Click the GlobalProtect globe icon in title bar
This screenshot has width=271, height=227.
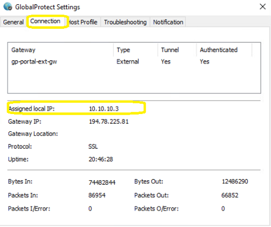tap(8, 7)
